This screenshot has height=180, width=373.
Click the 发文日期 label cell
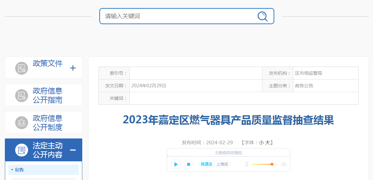(x=114, y=86)
